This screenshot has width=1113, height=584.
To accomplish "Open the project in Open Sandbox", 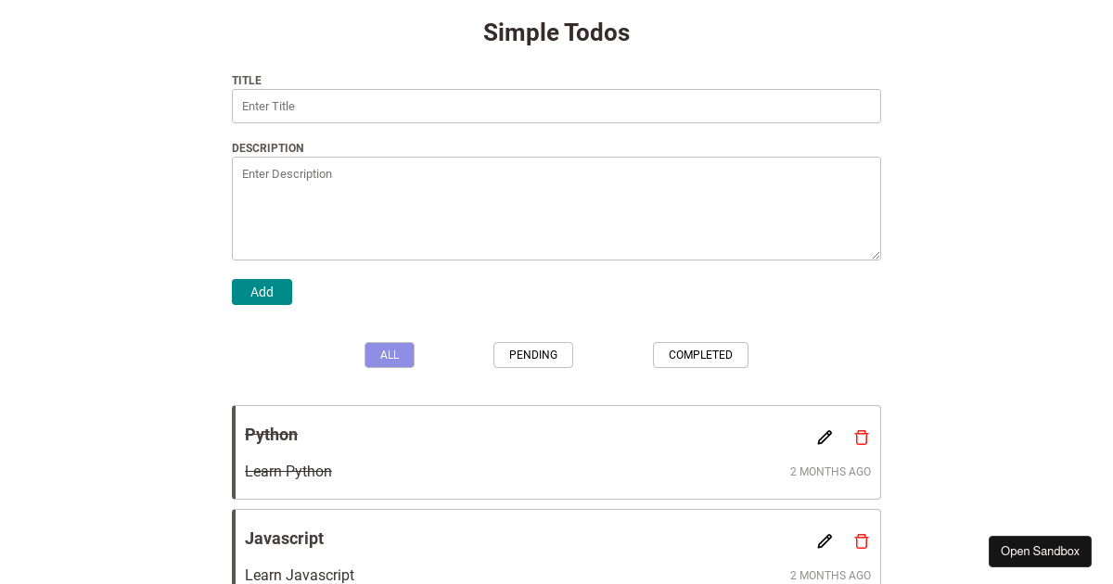I will 1040,551.
